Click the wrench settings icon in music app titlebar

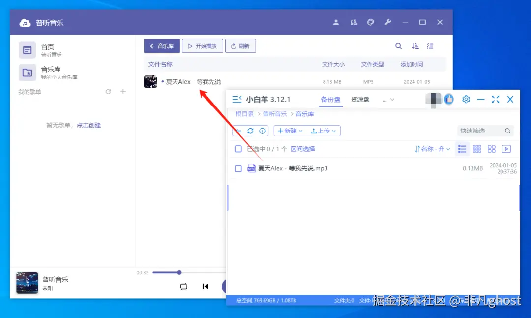tap(387, 22)
